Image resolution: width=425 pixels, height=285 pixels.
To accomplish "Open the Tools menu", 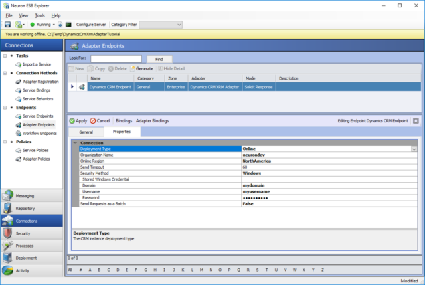I will point(40,15).
